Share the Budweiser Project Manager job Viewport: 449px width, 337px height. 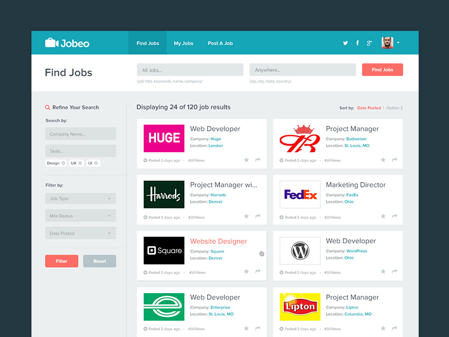[395, 160]
